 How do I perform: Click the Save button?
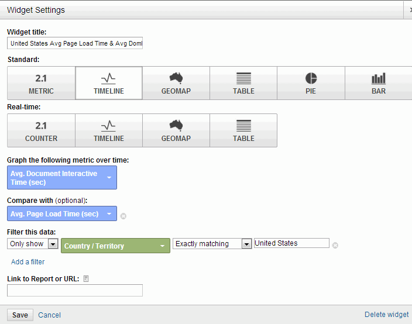[20, 315]
